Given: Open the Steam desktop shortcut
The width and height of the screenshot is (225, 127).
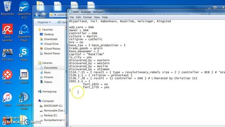Looking at the screenshot, I should tap(24, 77).
